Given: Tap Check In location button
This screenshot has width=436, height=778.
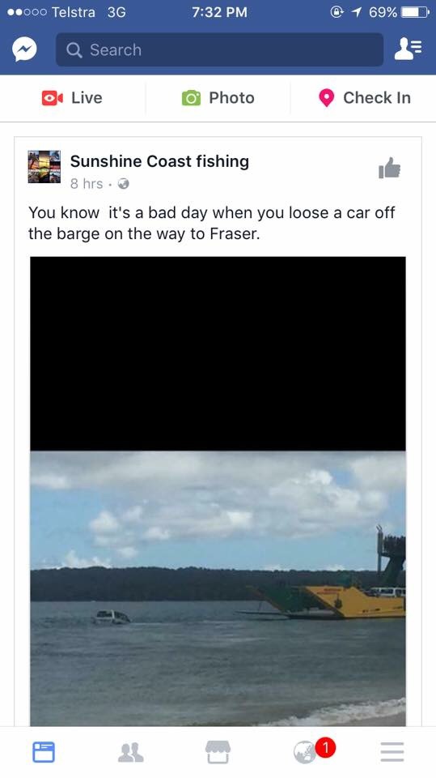Looking at the screenshot, I should pos(364,98).
